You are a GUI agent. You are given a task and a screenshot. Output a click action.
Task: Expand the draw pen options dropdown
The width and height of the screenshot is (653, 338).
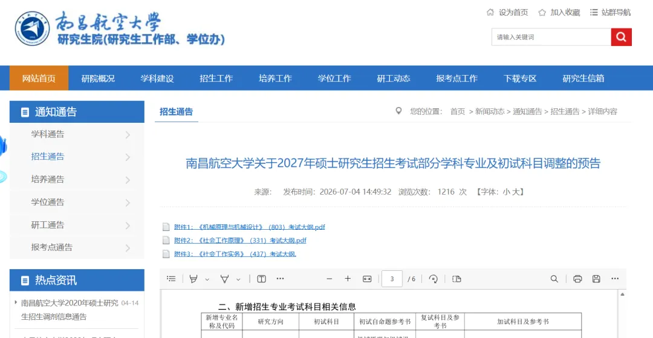click(x=238, y=279)
